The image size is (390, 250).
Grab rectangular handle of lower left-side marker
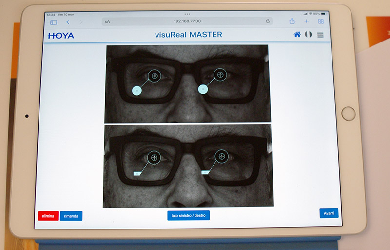(x=137, y=173)
